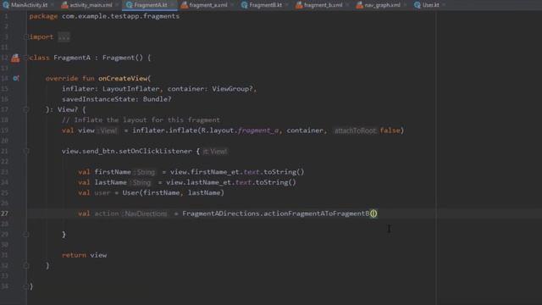Click the 'Inflate the layout' comment
Screen dimensions: 542x305
pos(141,120)
